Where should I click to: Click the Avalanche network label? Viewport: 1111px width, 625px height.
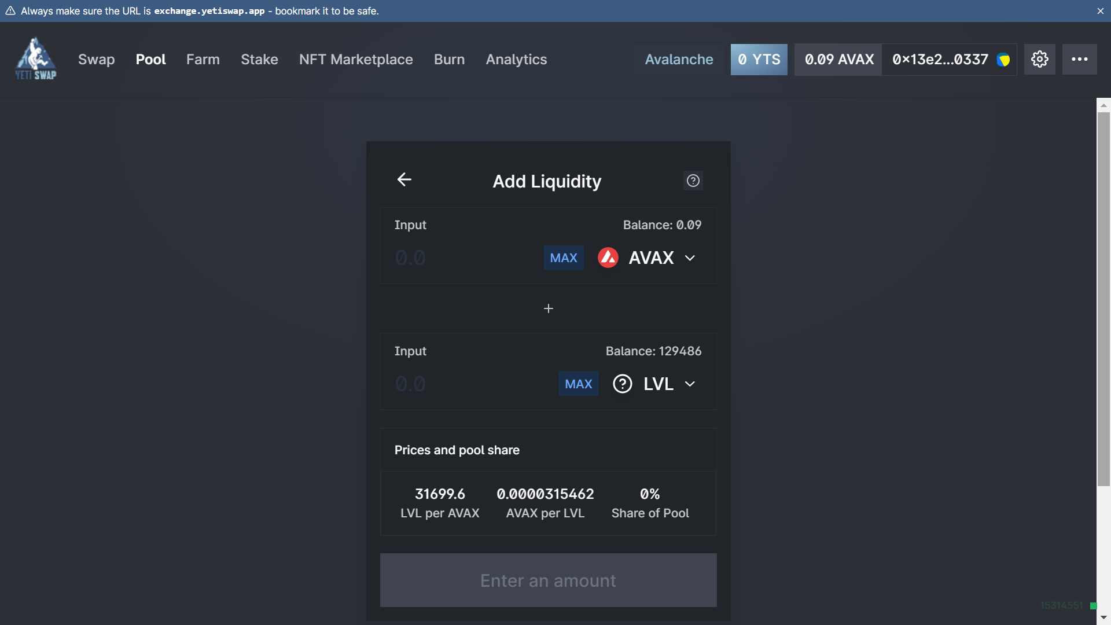[679, 60]
